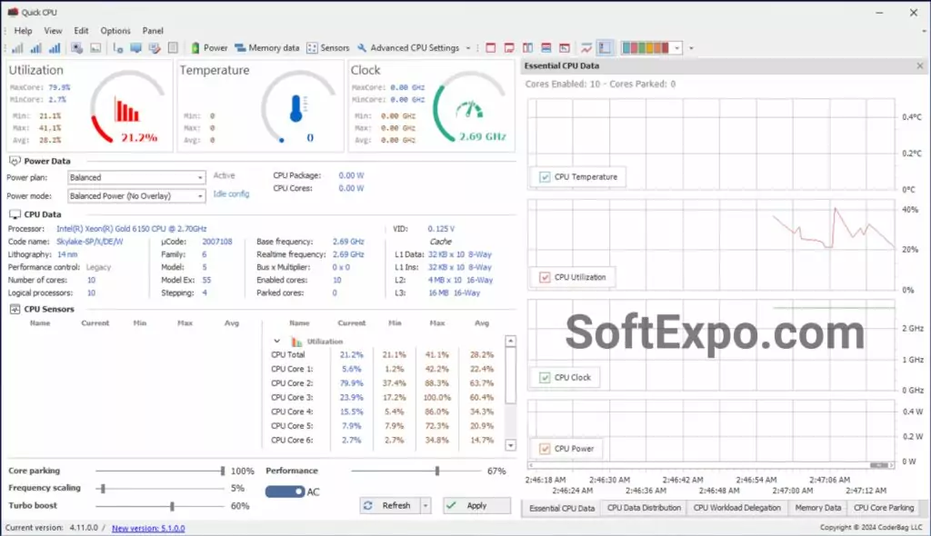This screenshot has width=931, height=536.
Task: Switch to the Memory Data tab
Action: pos(816,508)
